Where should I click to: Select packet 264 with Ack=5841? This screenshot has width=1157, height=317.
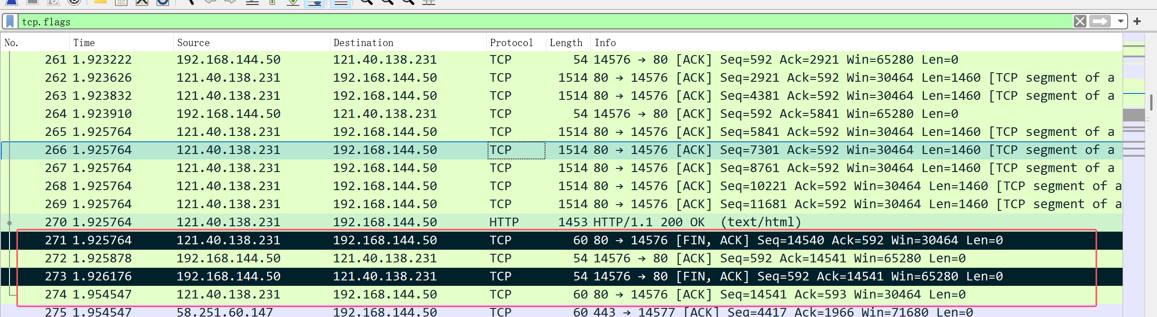click(561, 114)
